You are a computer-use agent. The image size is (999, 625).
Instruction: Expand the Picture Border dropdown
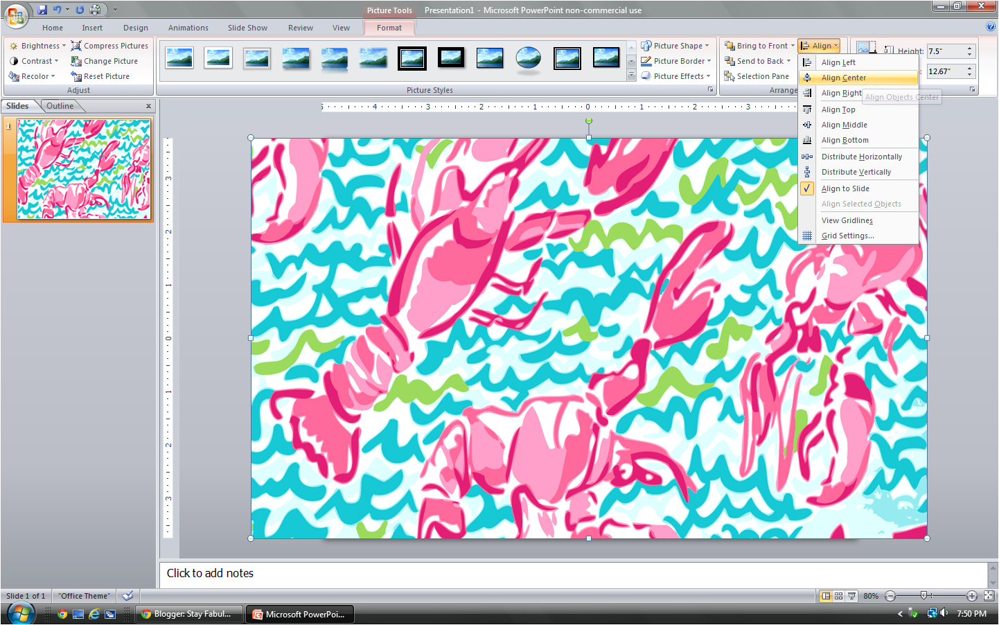677,61
